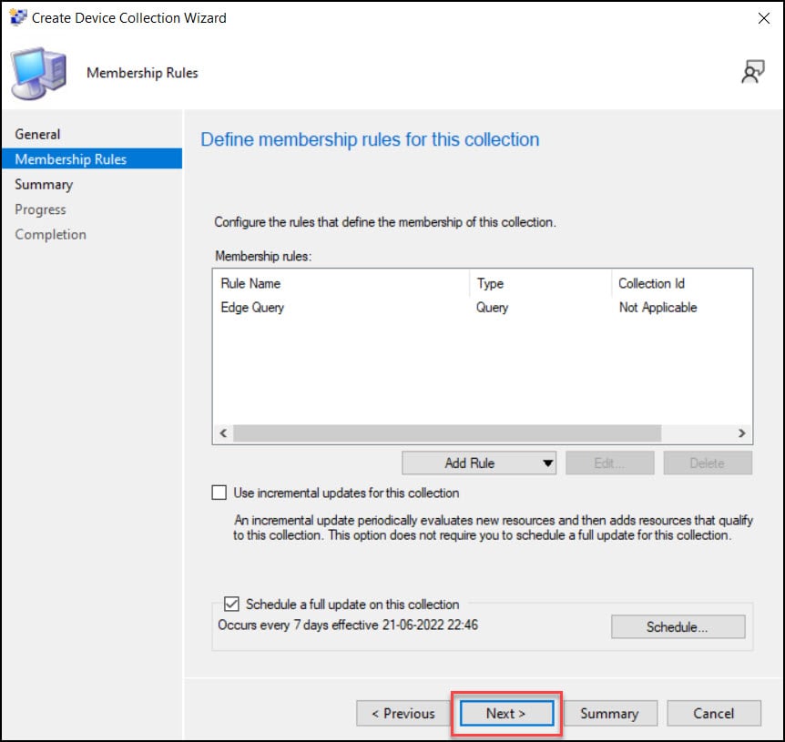The height and width of the screenshot is (742, 785).
Task: Click the Summary button at bottom
Action: point(610,713)
